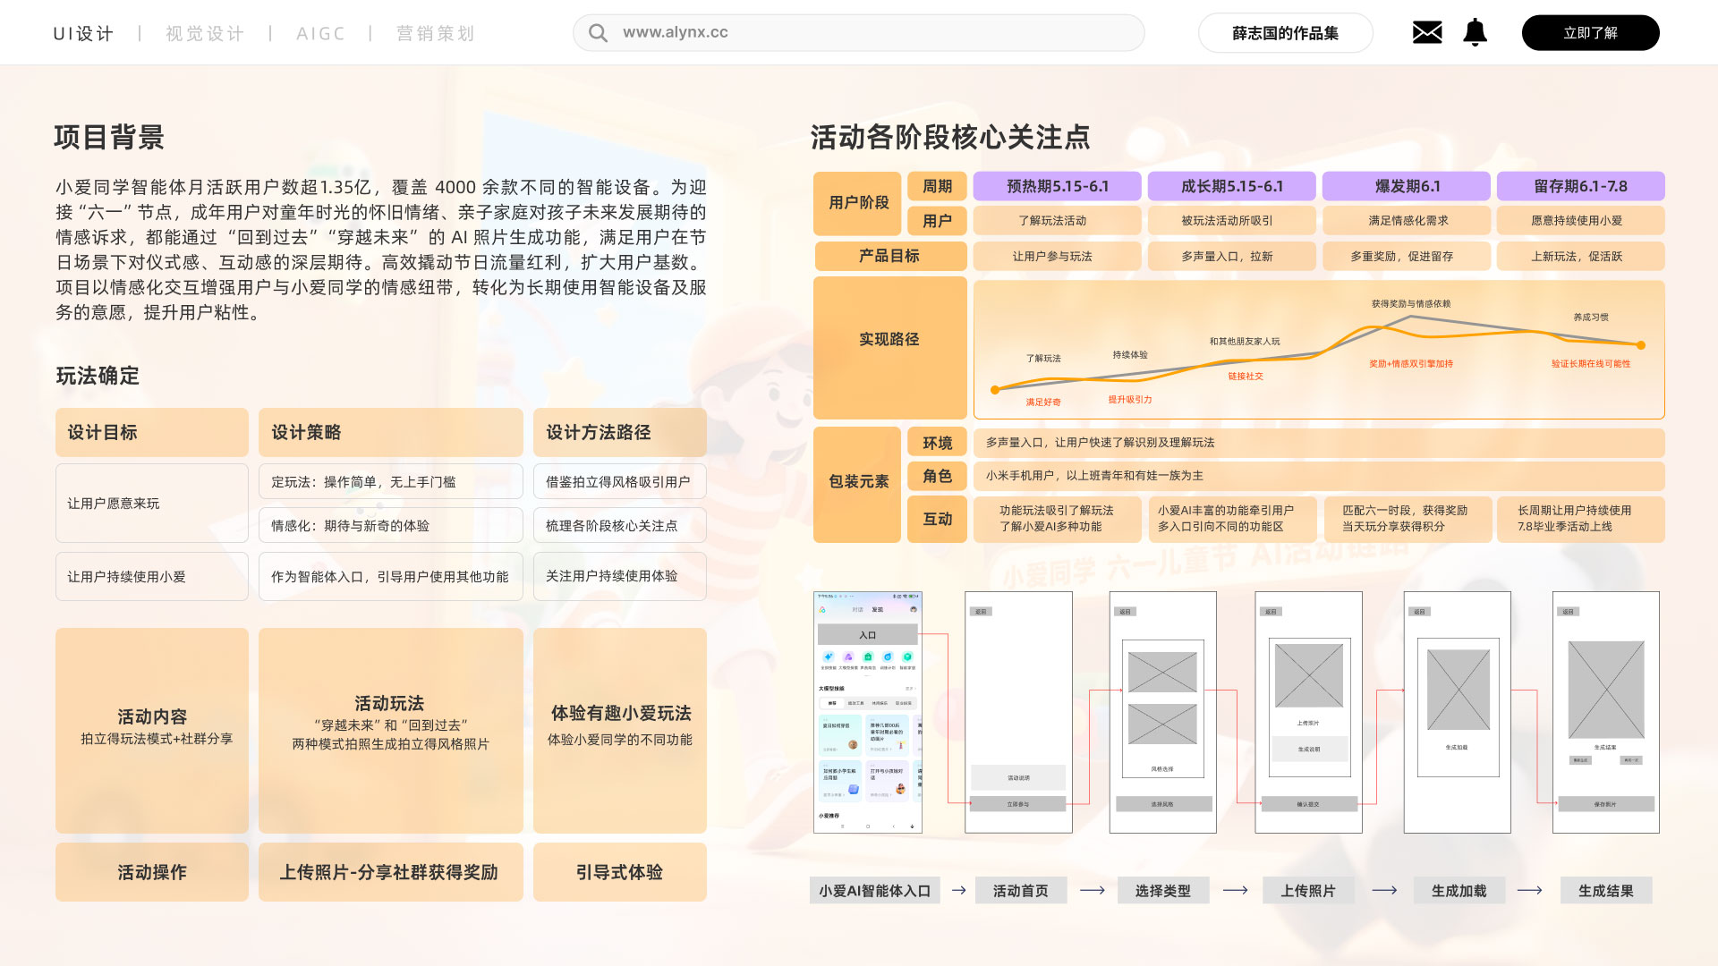This screenshot has height=966, width=1718.
Task: Click the www.alynx.cc address field
Action: click(859, 33)
